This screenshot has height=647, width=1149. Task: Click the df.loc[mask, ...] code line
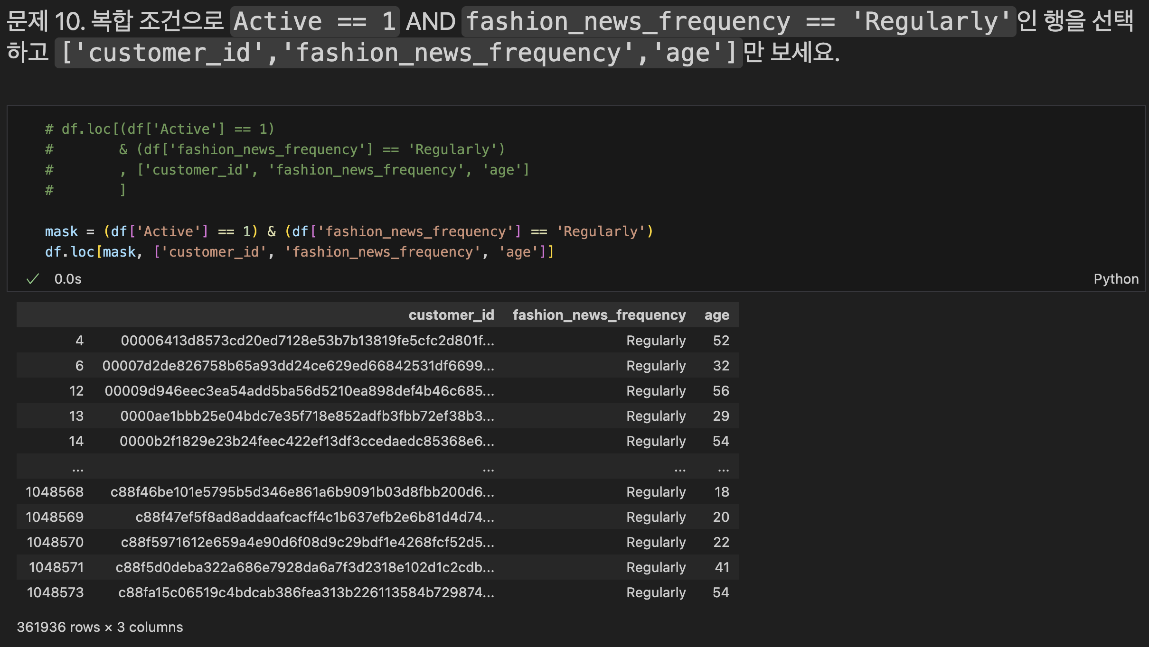[299, 252]
